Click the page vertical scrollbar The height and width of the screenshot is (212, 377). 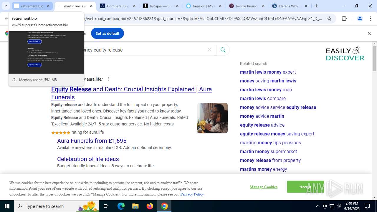374,59
